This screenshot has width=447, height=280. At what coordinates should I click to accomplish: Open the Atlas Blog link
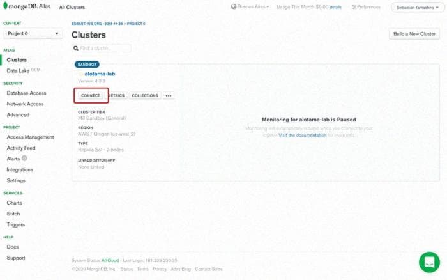[181, 269]
